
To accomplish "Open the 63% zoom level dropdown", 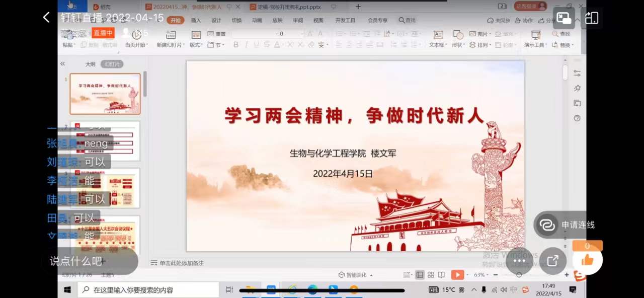I will click(x=481, y=275).
